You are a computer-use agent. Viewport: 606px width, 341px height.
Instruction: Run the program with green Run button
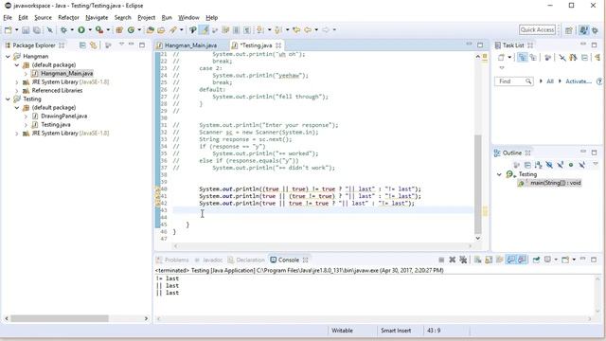click(81, 29)
